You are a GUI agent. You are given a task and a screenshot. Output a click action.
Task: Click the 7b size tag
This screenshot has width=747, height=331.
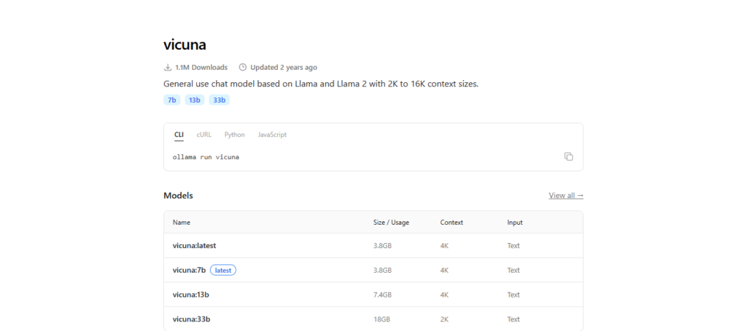click(x=172, y=100)
